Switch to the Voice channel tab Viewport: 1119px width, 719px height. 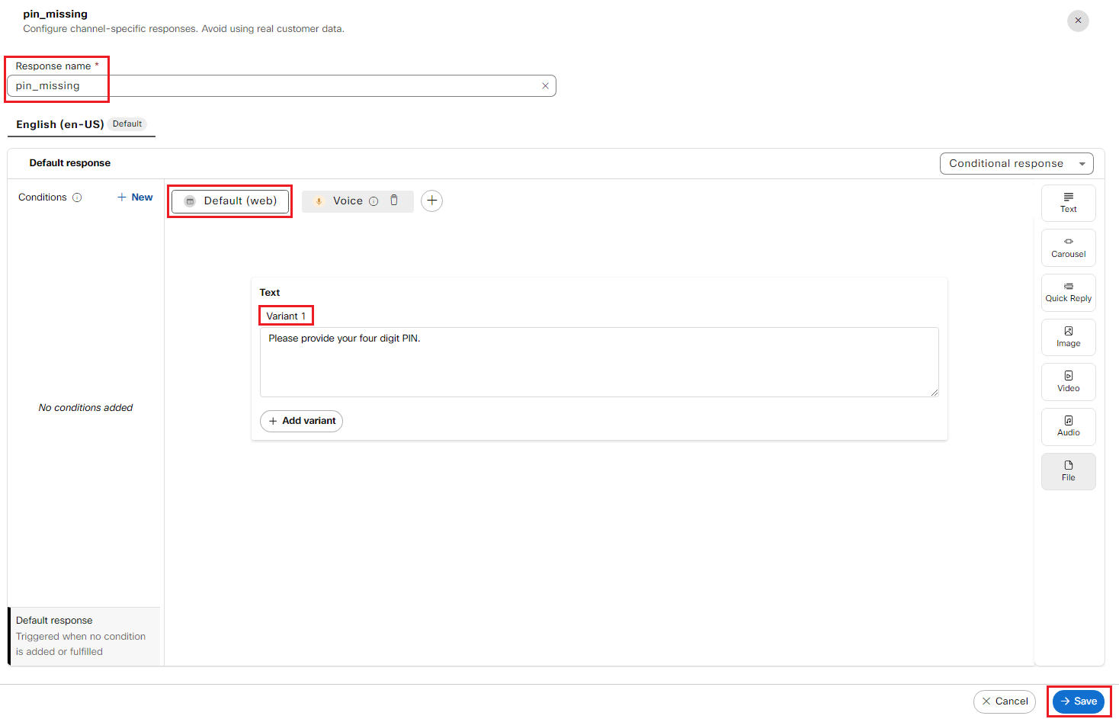pos(347,201)
